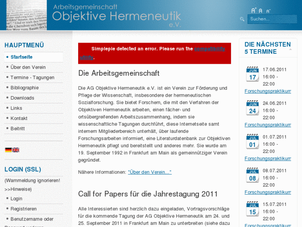Switch language via British flag
Screen dimensions: 302x227
16,150
